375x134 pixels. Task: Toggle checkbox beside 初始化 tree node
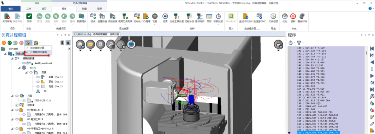[x=17, y=105]
